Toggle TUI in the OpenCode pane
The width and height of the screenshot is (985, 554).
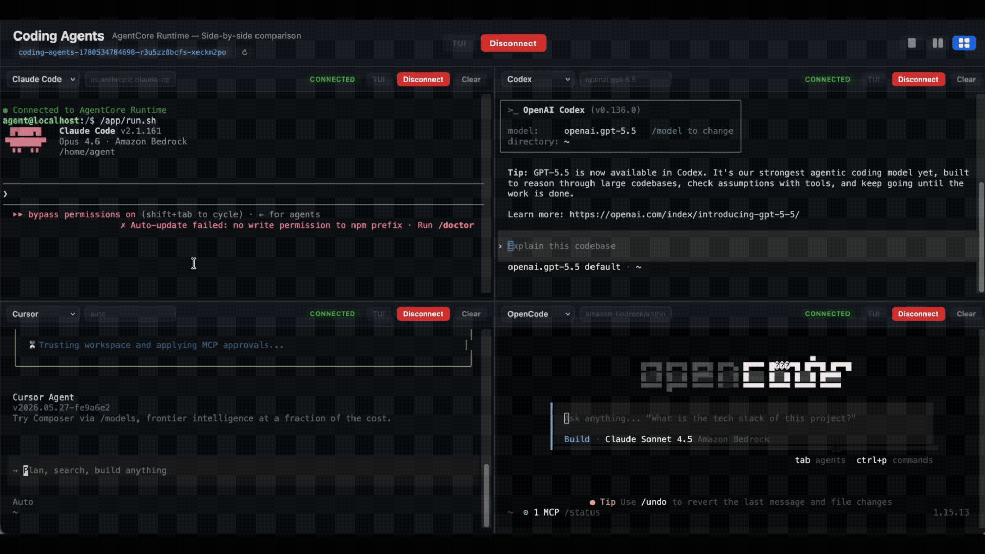tap(874, 314)
